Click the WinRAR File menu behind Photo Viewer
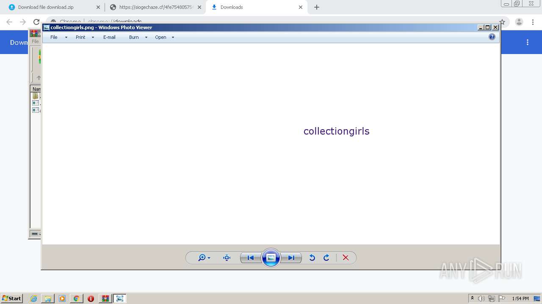The image size is (542, 304). pos(35,41)
